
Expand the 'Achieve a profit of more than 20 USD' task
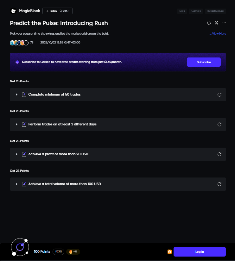point(16,154)
